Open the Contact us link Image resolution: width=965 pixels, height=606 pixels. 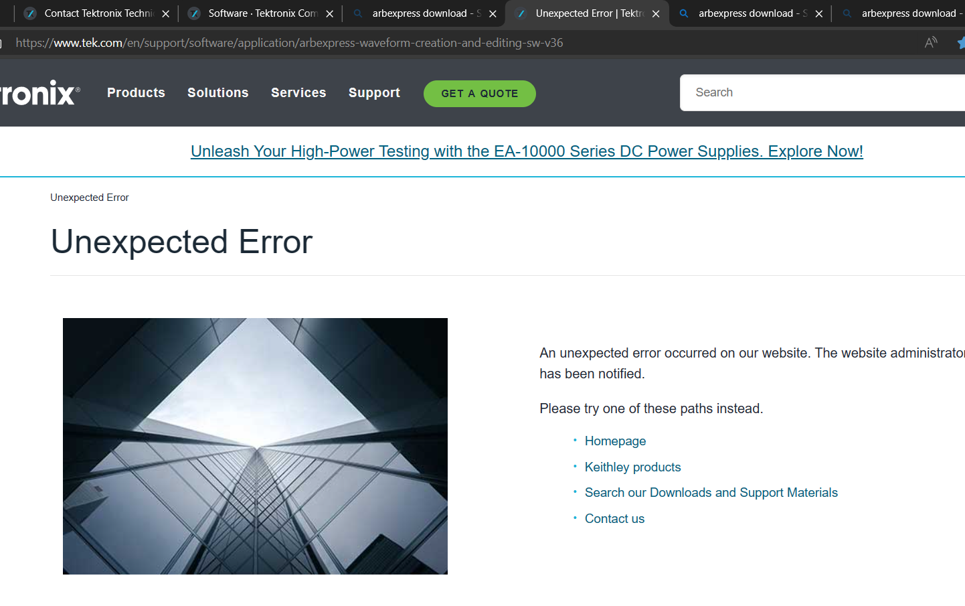click(614, 519)
